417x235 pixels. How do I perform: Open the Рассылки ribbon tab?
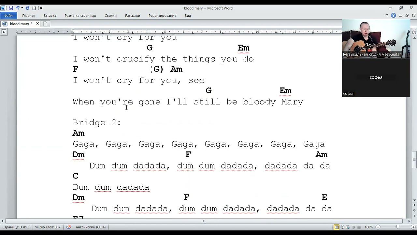(x=133, y=15)
